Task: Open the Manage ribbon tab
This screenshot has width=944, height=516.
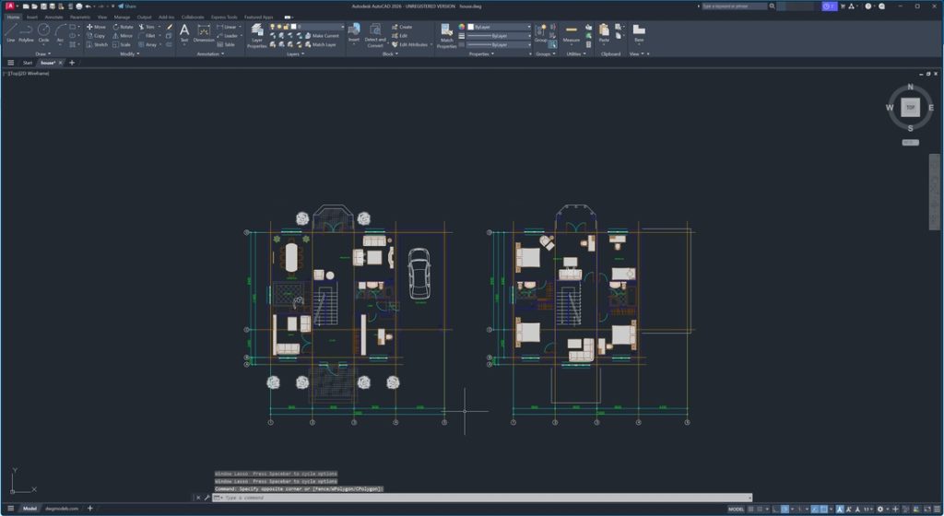Action: 122,17
